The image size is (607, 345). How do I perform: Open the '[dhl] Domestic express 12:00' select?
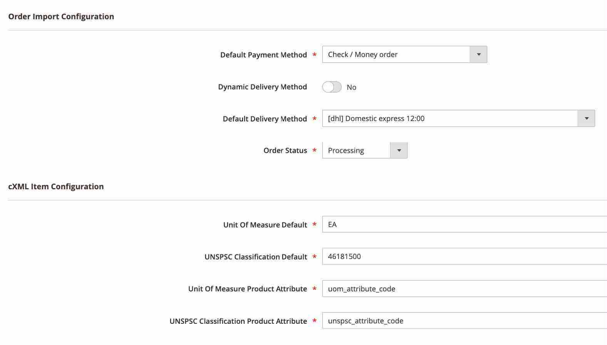point(450,118)
